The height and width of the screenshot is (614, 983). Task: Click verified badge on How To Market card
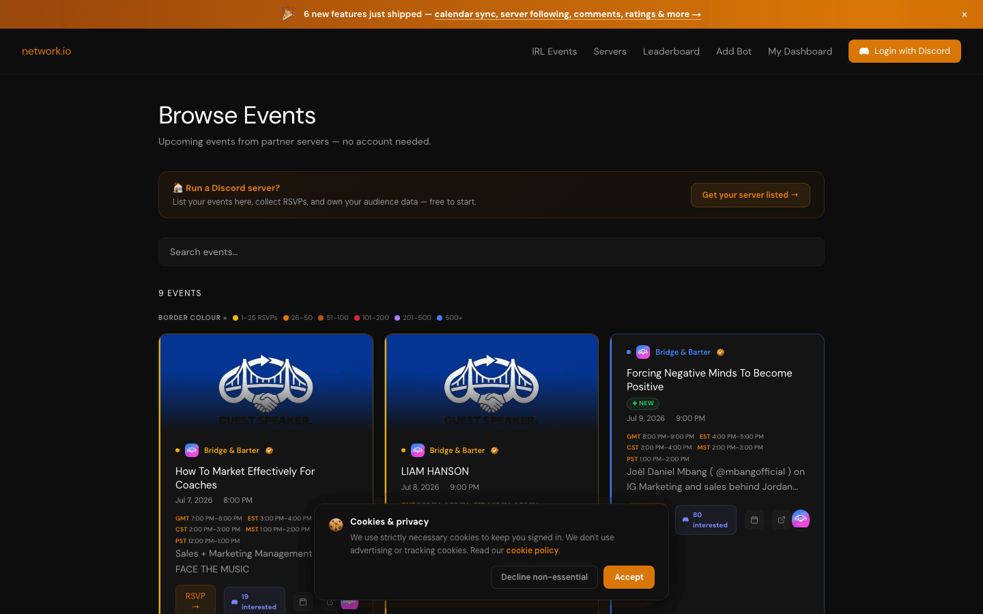click(269, 451)
